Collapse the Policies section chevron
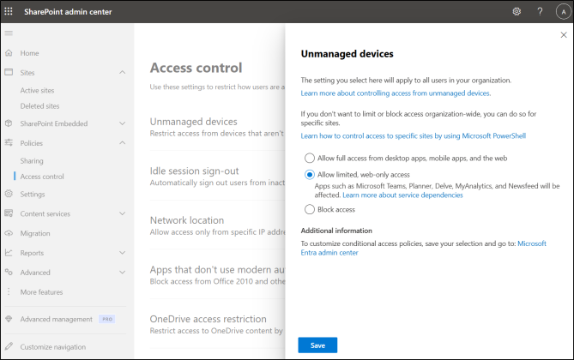The height and width of the screenshot is (360, 574). [123, 142]
